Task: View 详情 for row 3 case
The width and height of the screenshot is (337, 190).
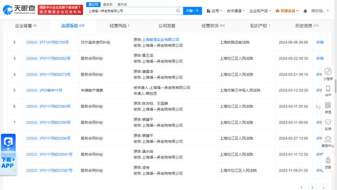Action: click(x=320, y=58)
